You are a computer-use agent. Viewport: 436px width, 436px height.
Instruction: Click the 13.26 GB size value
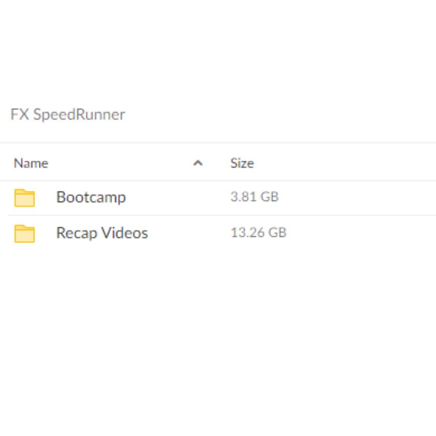pos(258,233)
